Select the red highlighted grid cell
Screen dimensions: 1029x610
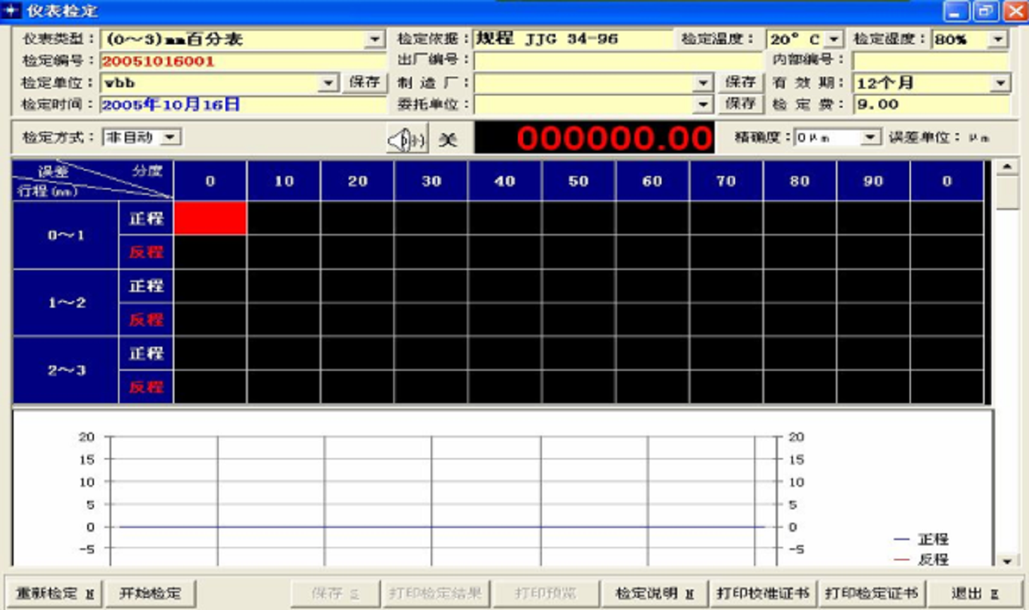tap(210, 218)
